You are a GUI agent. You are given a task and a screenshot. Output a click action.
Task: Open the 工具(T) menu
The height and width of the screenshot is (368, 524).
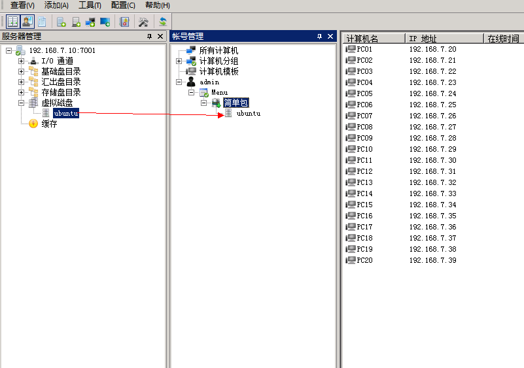(x=90, y=5)
